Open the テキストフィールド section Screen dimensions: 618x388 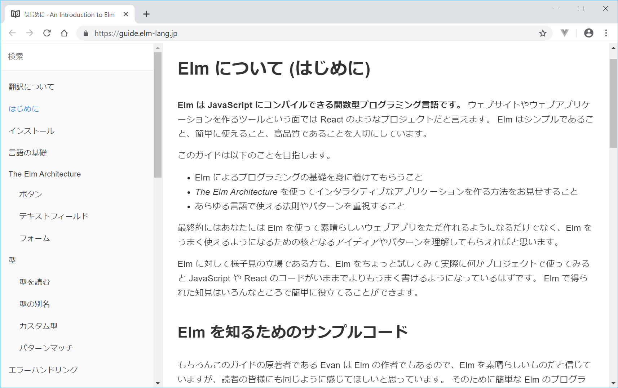(54, 216)
